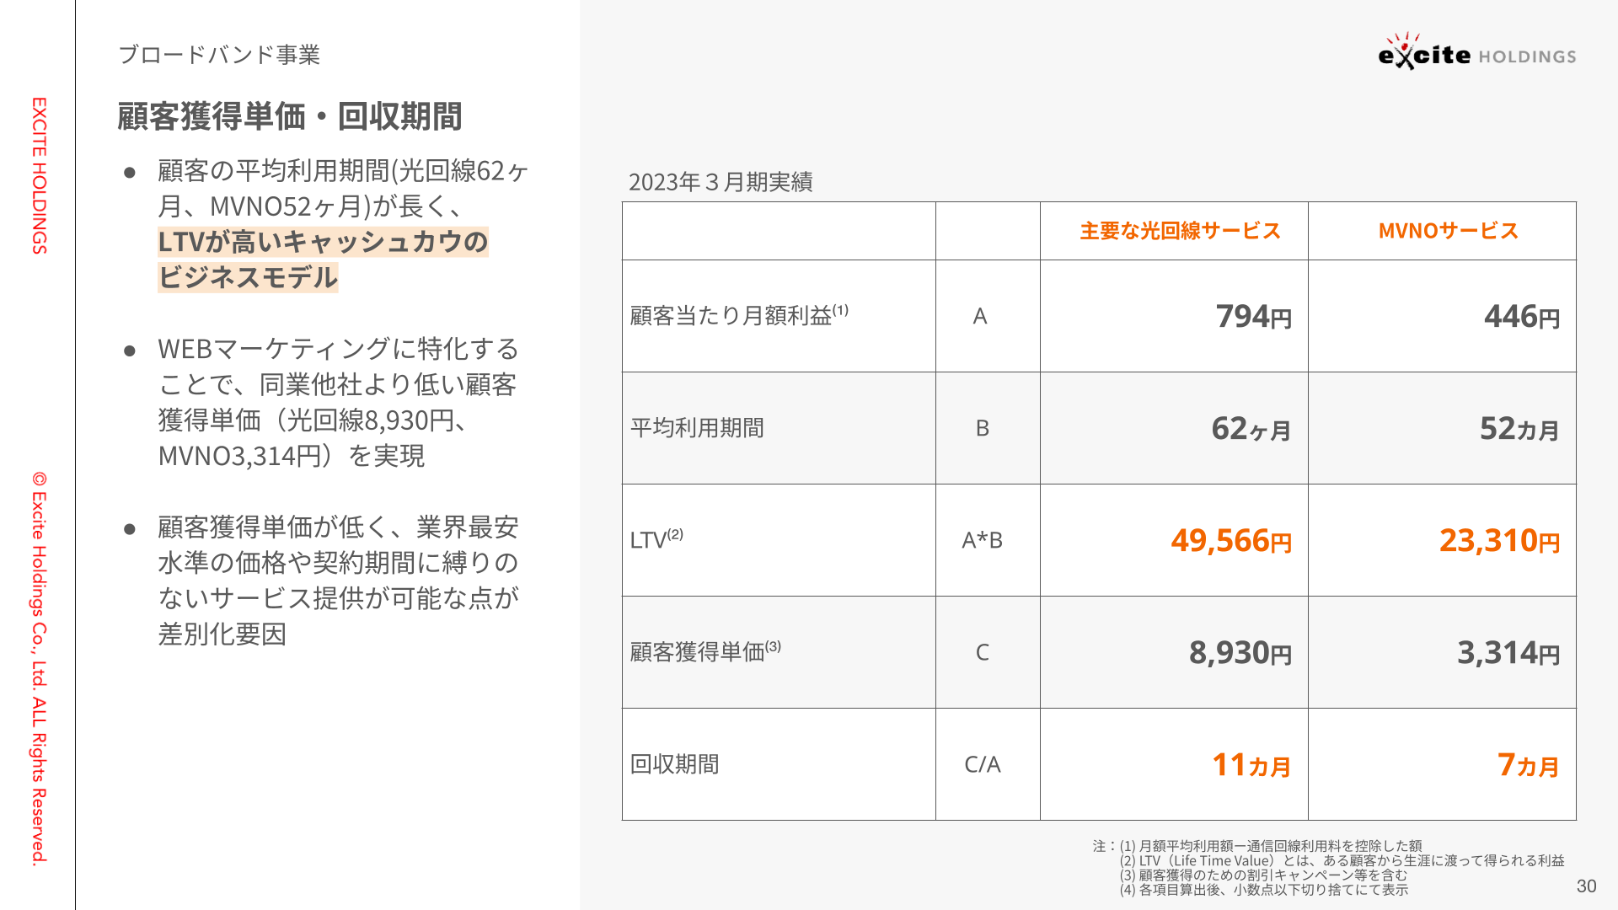This screenshot has height=910, width=1618.
Task: Select the 顧客当たり月額利益 row label
Action: pyautogui.click(x=739, y=315)
